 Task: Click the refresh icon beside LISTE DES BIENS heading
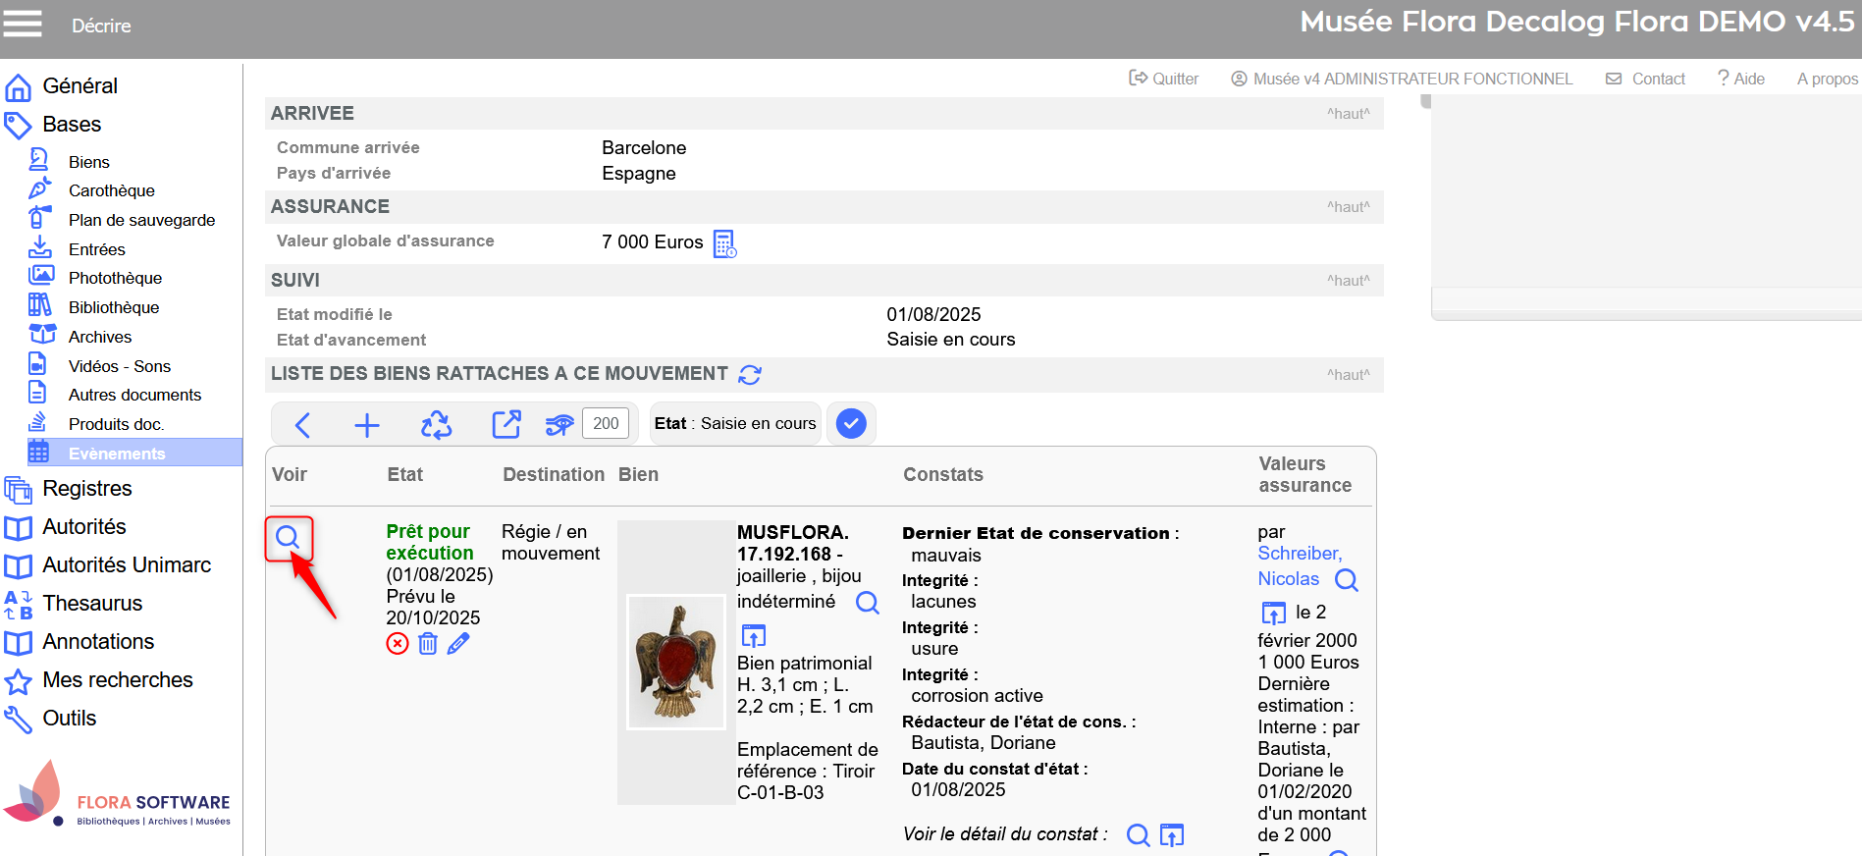pyautogui.click(x=750, y=375)
